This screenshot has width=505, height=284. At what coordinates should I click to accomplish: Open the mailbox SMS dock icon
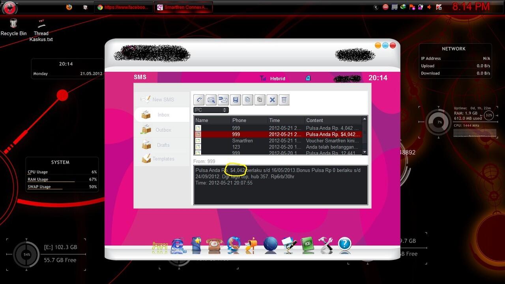(251, 245)
